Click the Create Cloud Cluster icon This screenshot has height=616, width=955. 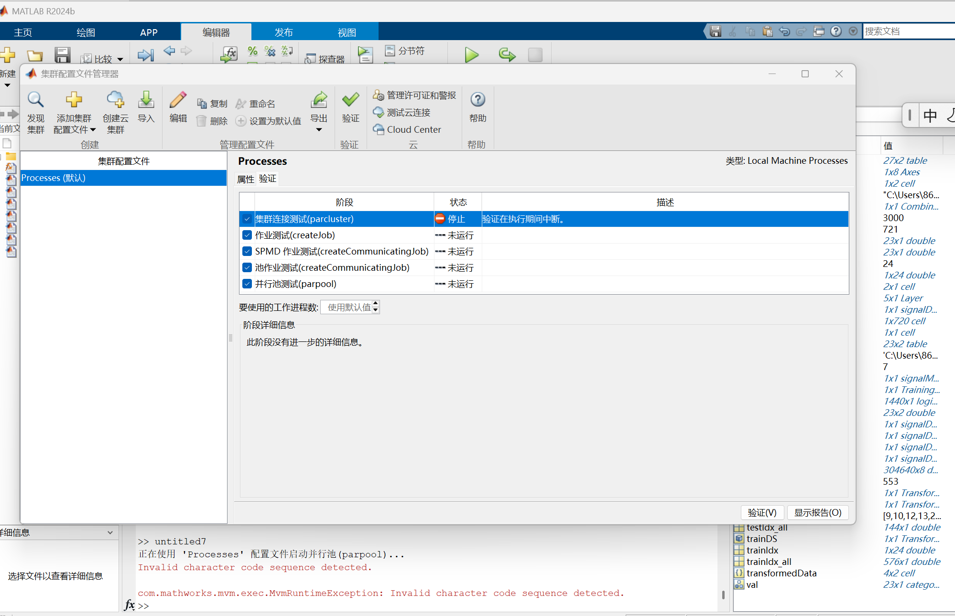pos(115,100)
